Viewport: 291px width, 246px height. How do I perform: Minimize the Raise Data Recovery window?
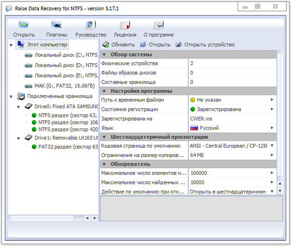(x=245, y=7)
